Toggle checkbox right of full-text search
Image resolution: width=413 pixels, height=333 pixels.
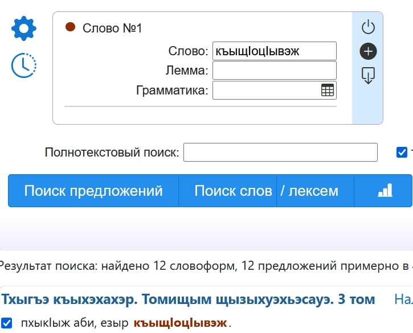pos(401,152)
